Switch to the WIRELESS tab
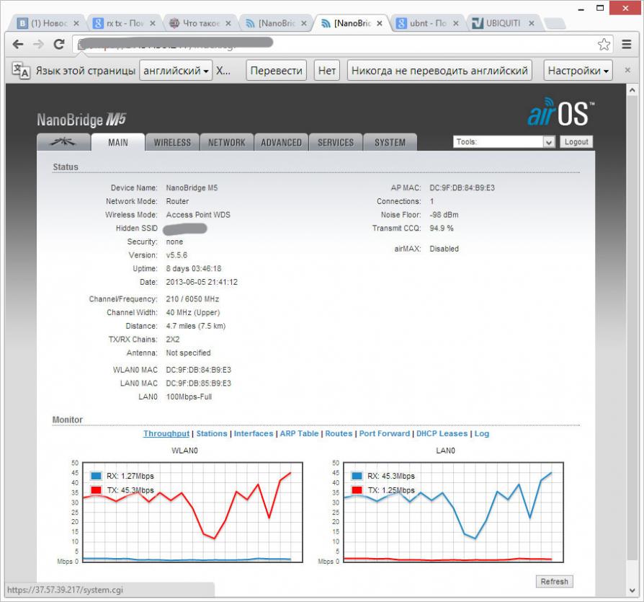 pos(172,142)
